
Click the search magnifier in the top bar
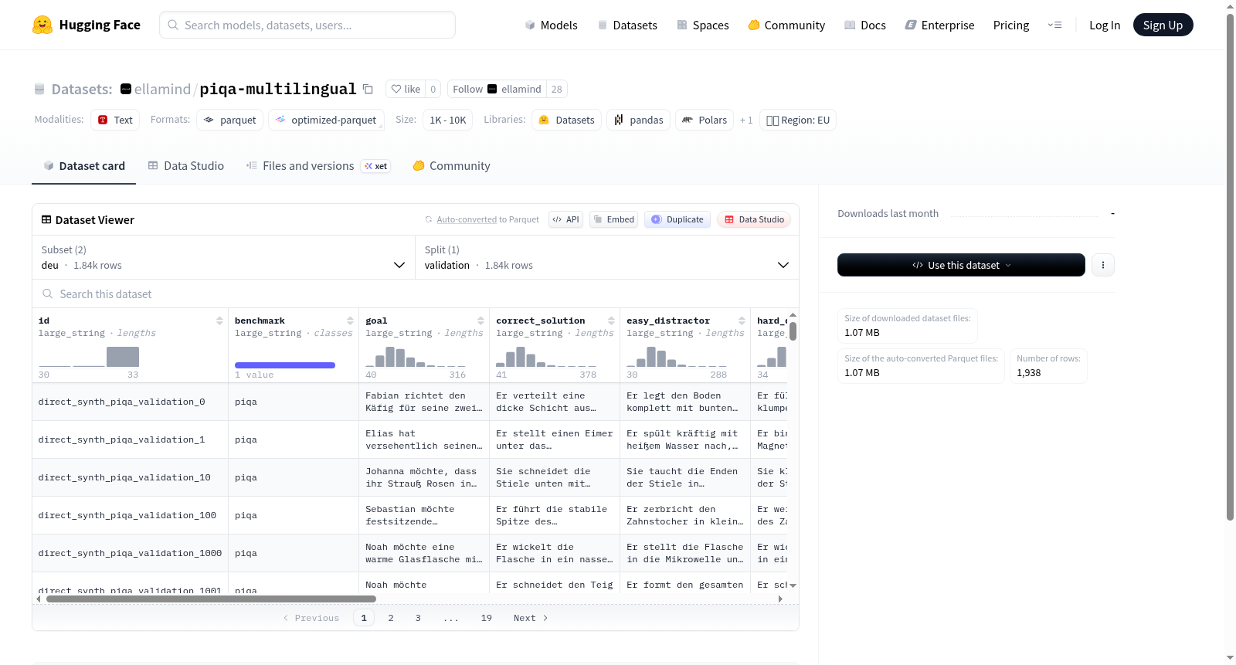[x=174, y=25]
